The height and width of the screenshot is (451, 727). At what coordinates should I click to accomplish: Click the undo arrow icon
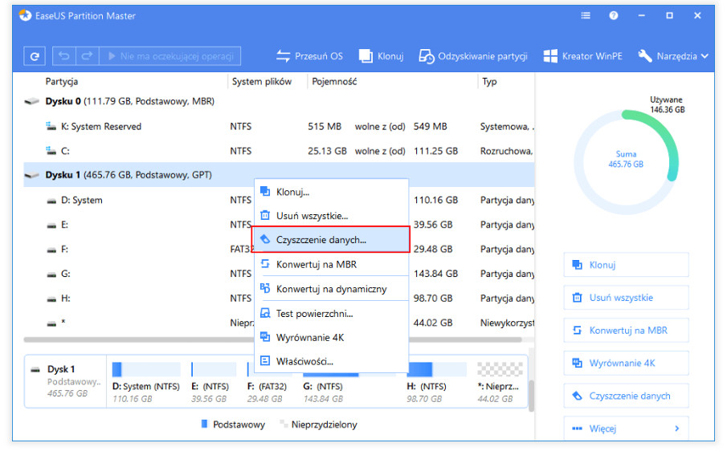64,56
